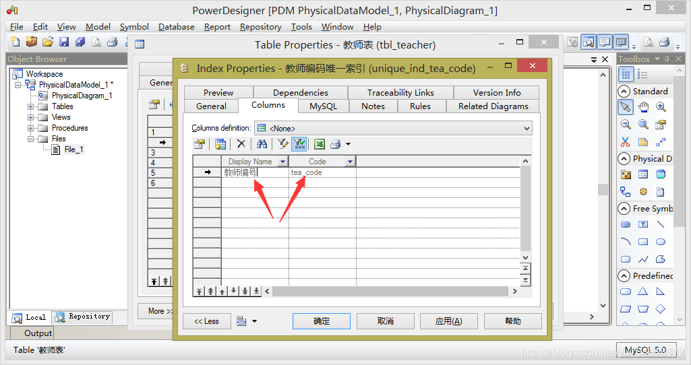The height and width of the screenshot is (365, 691).
Task: Collapse the Free Symbols group in the Toolbox
Action: (624, 208)
